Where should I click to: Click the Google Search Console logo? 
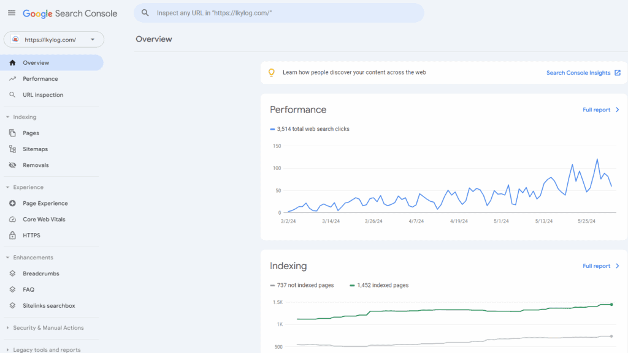click(x=70, y=13)
